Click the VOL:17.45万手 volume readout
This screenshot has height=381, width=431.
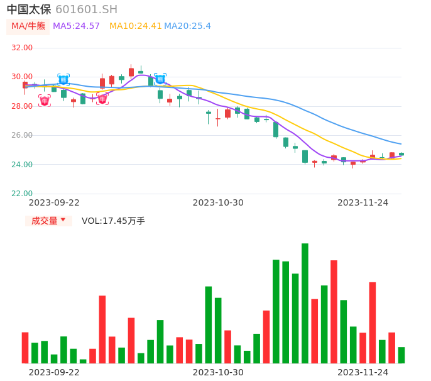pyautogui.click(x=113, y=221)
